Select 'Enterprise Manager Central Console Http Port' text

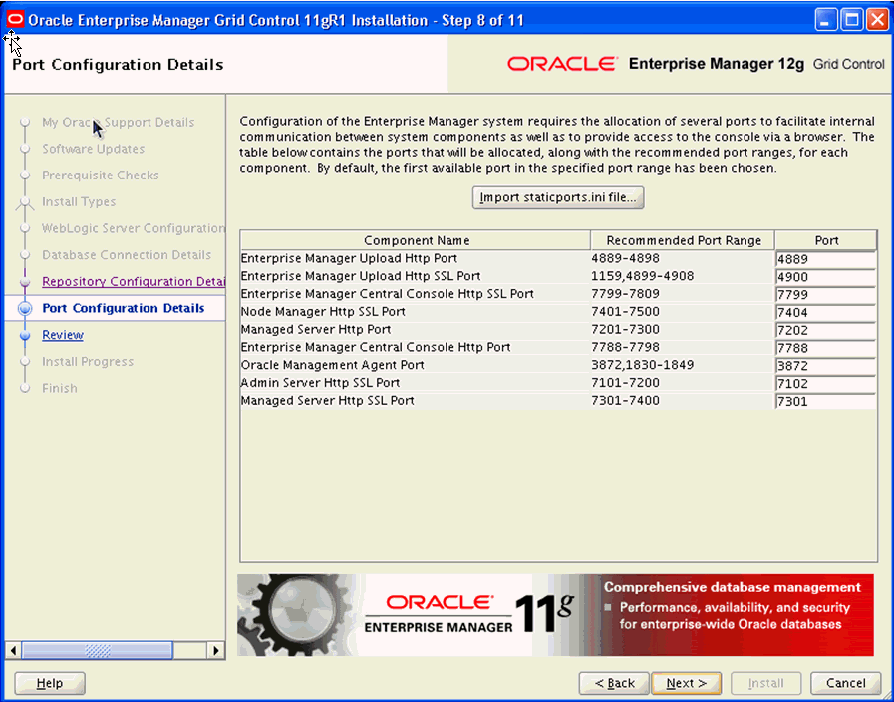(376, 347)
